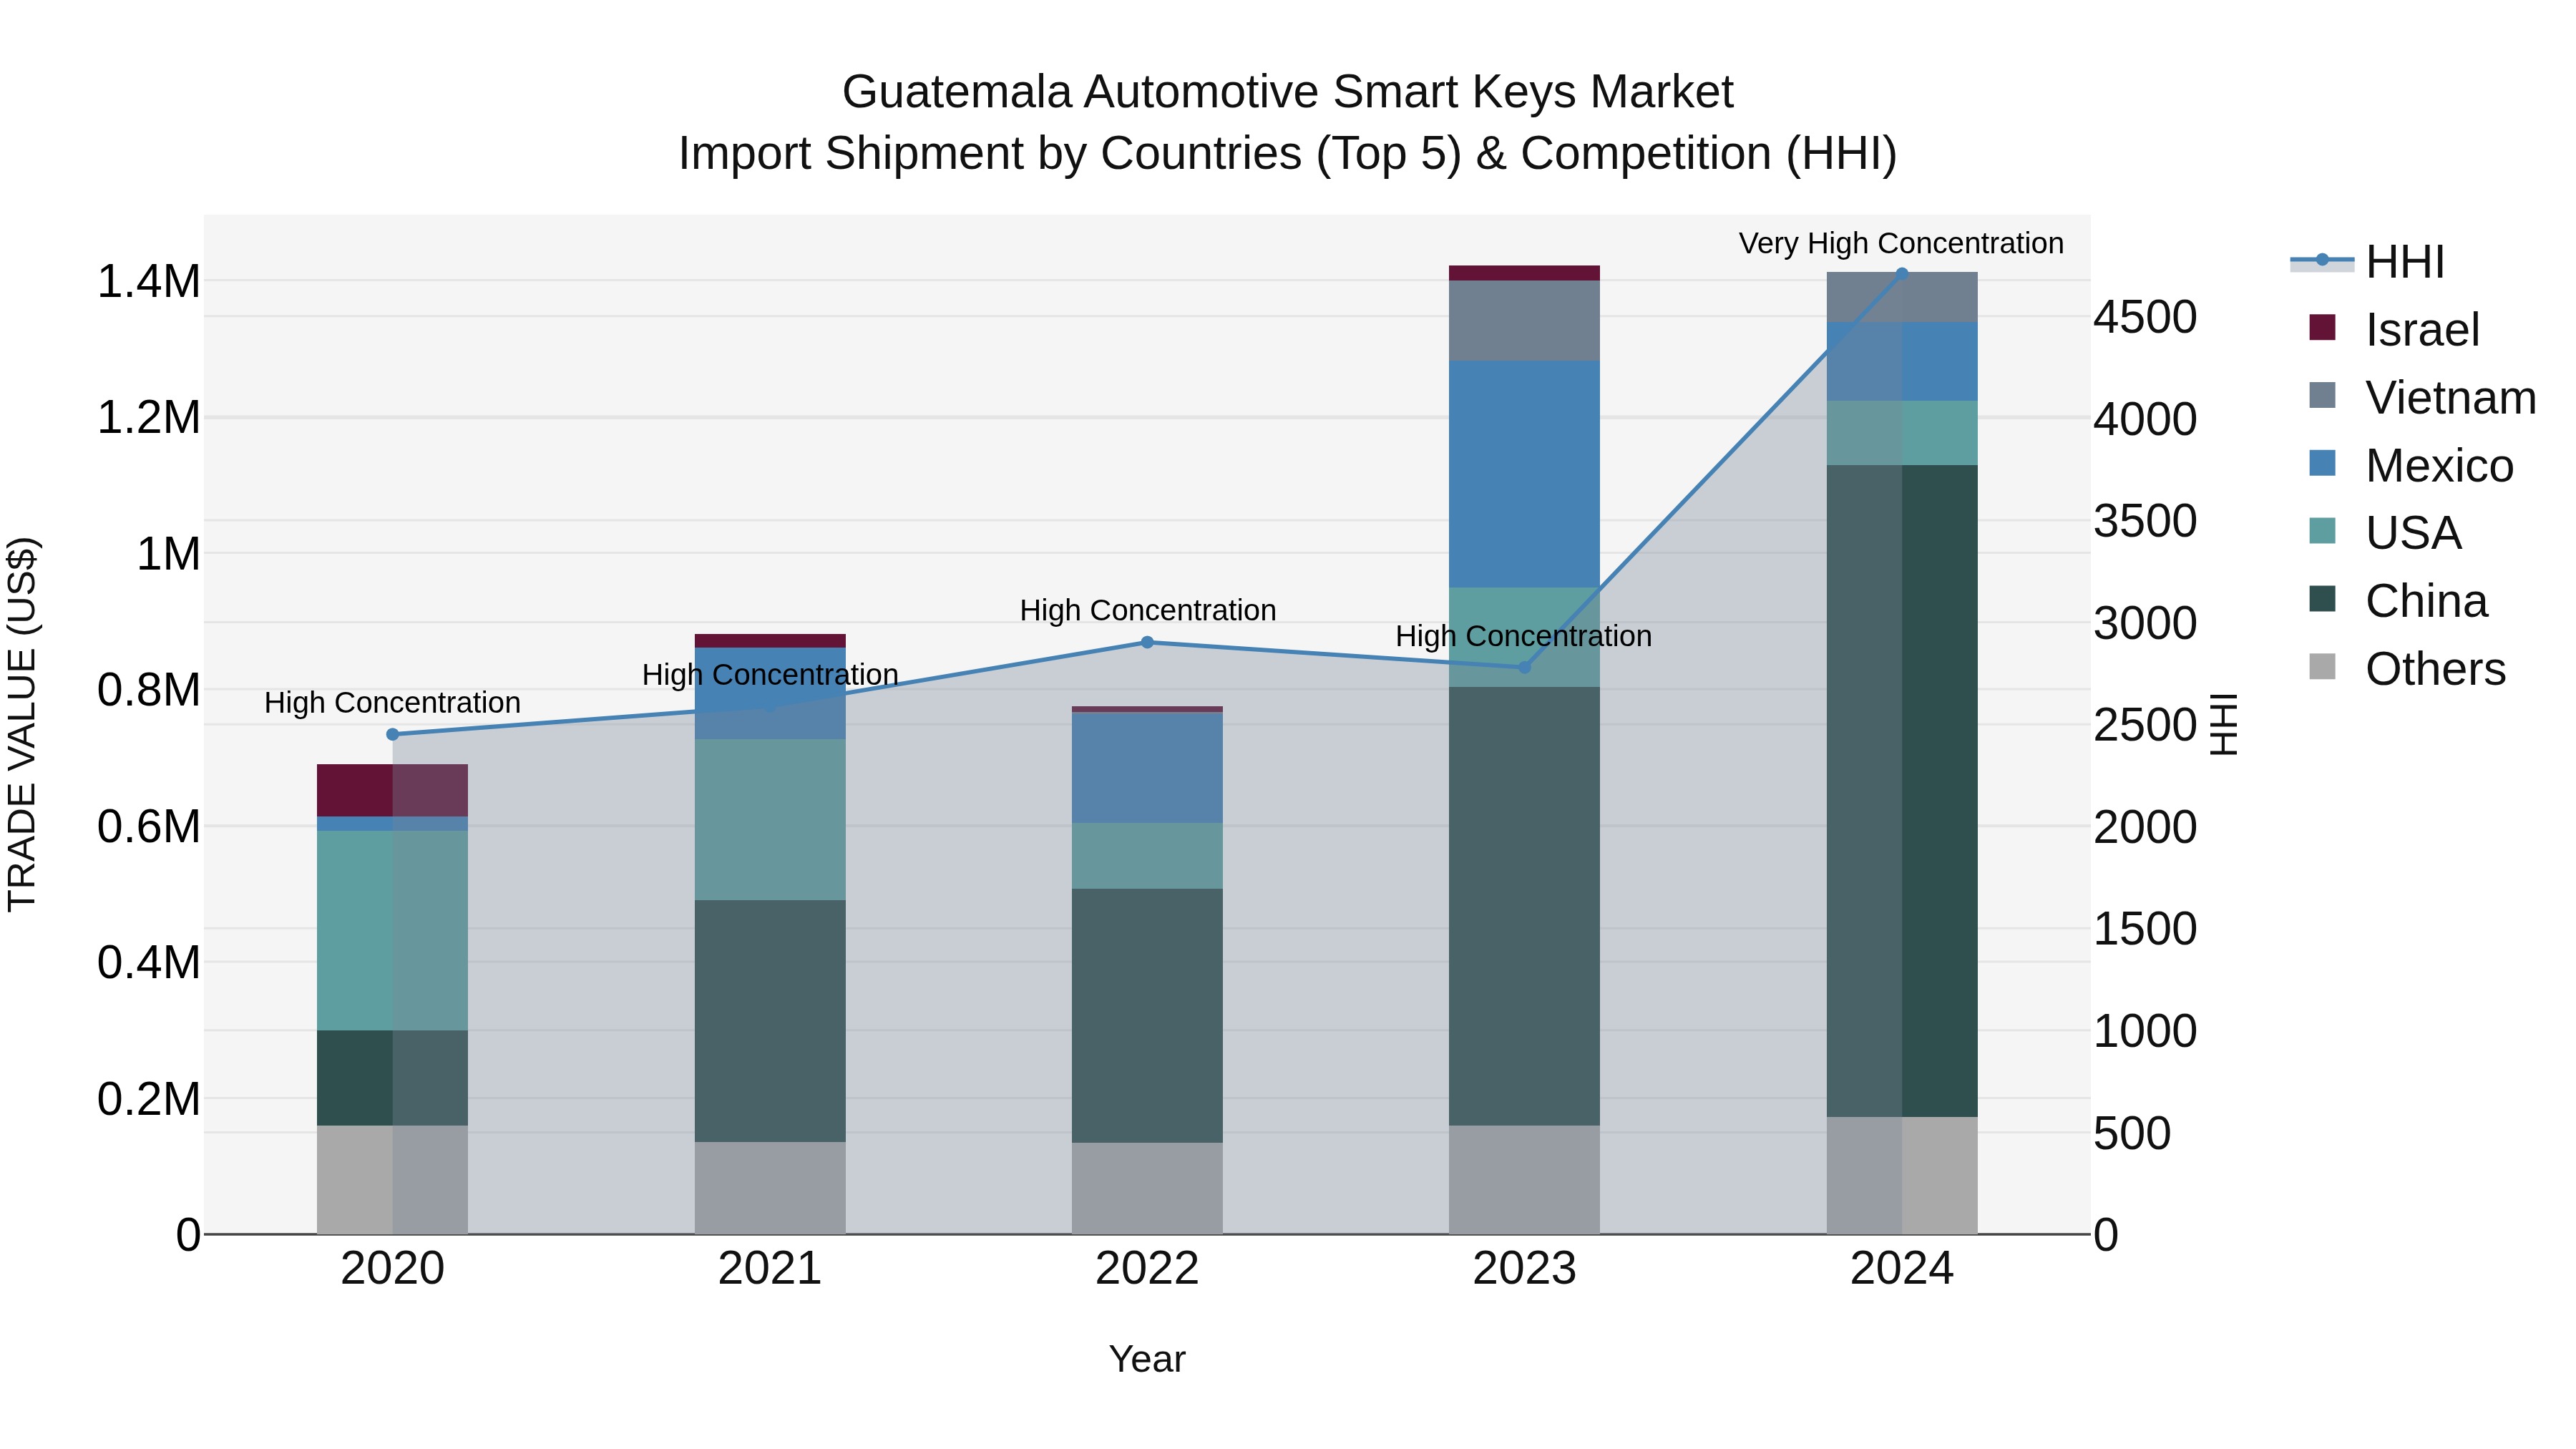Image resolution: width=2576 pixels, height=1449 pixels.
Task: Toggle the Others legend entry
Action: [2407, 669]
